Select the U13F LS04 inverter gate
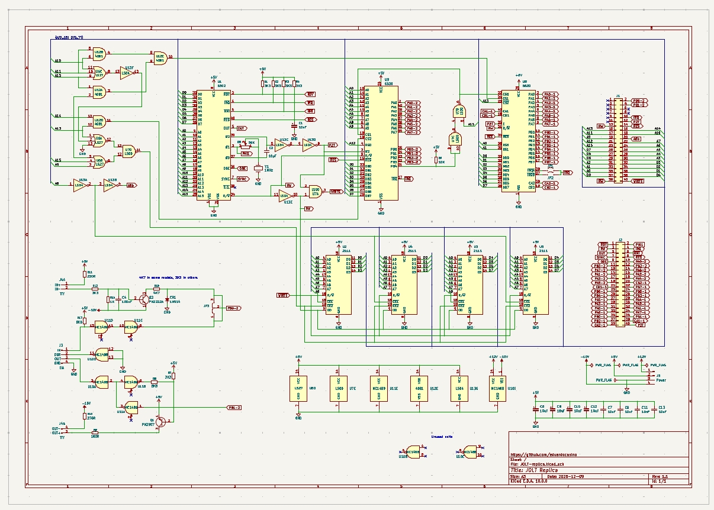 click(x=127, y=72)
